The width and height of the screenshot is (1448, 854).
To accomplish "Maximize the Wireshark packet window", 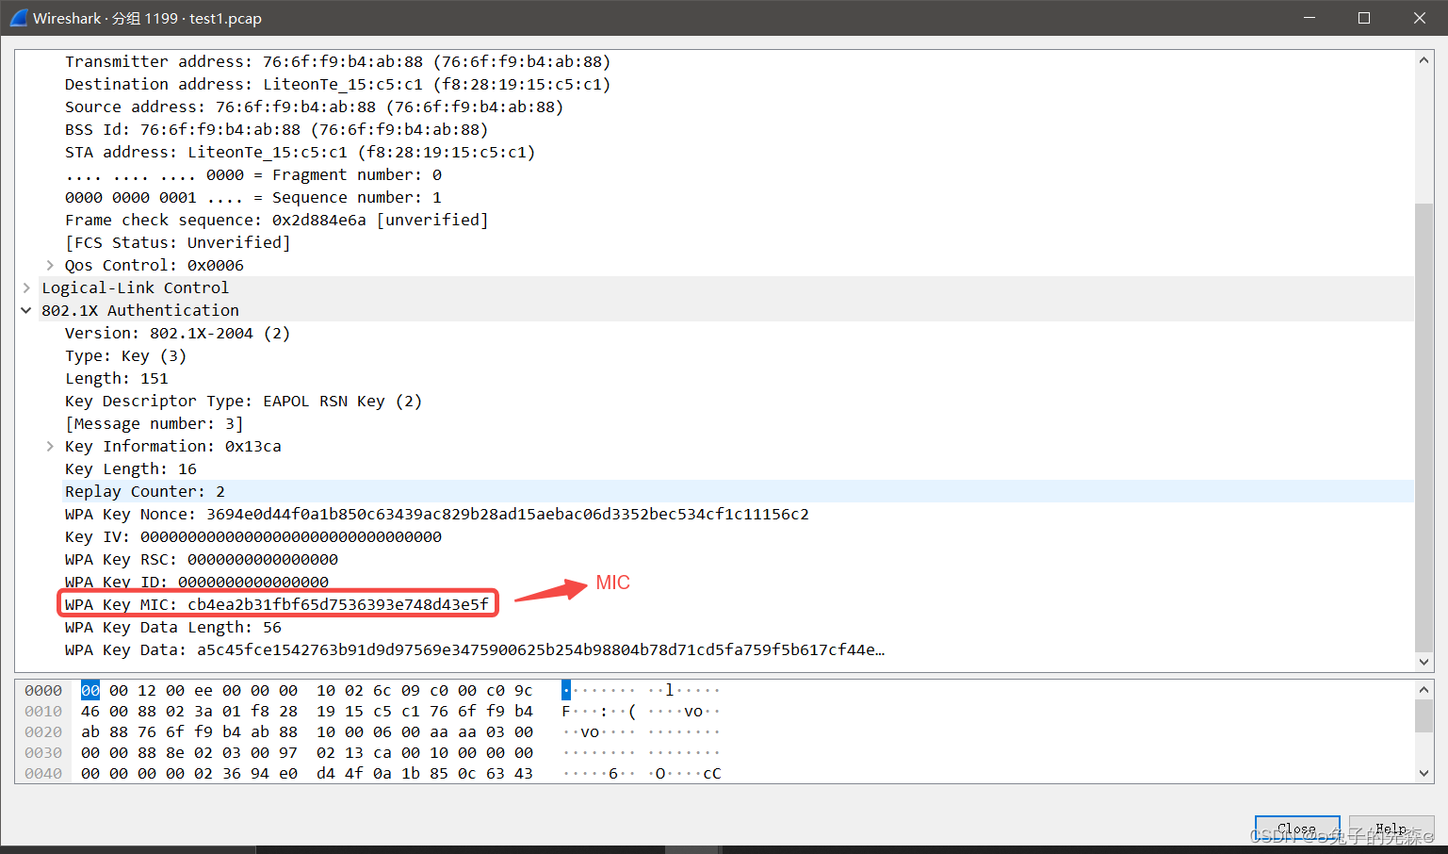I will coord(1363,18).
